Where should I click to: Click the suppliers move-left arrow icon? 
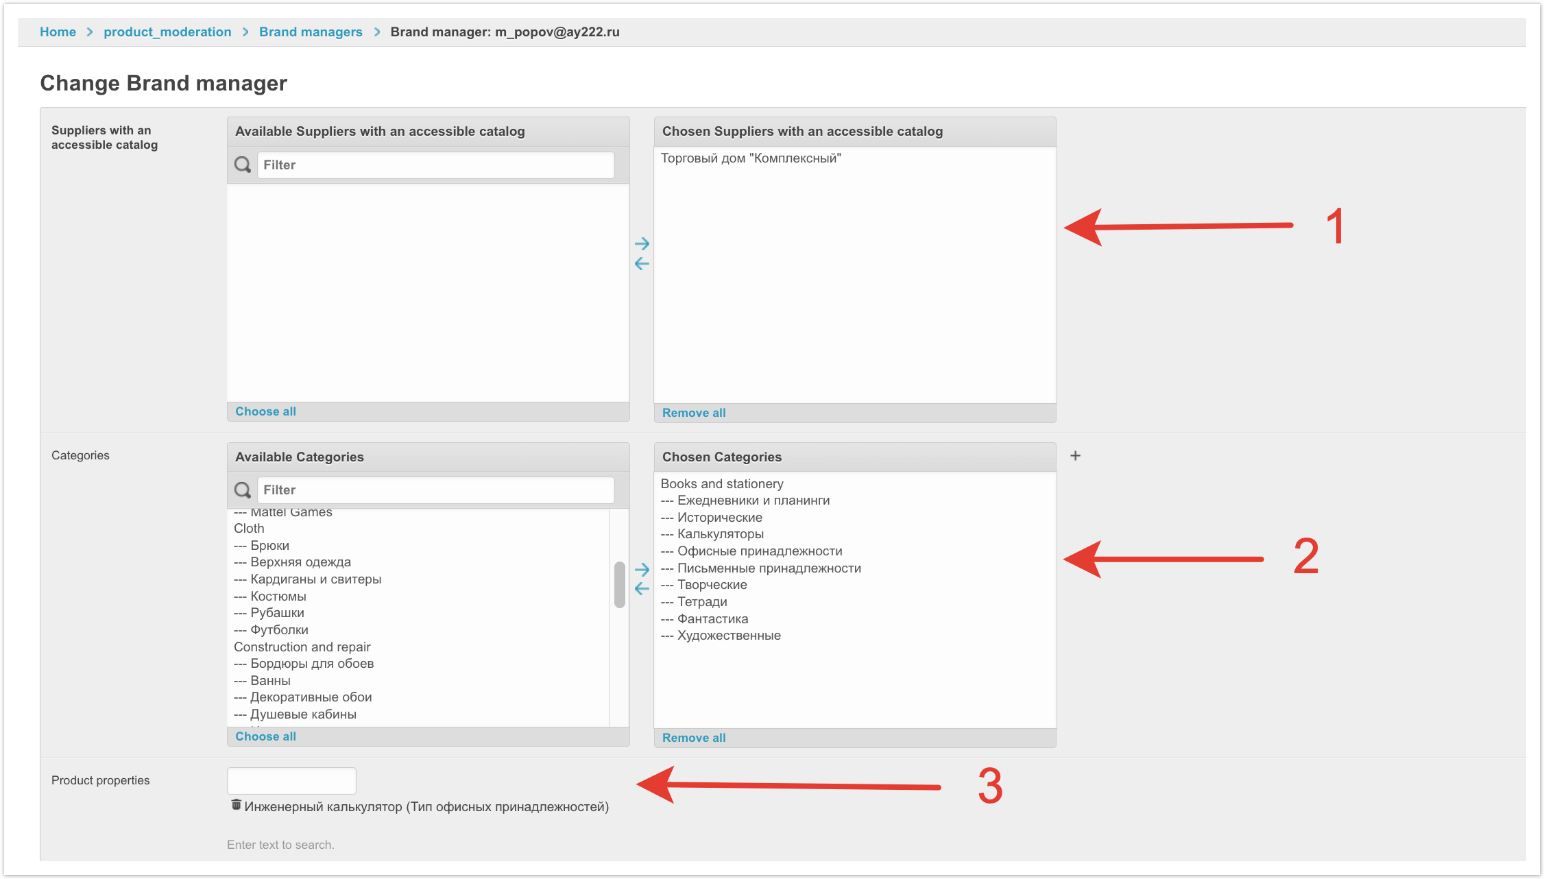[x=642, y=263]
